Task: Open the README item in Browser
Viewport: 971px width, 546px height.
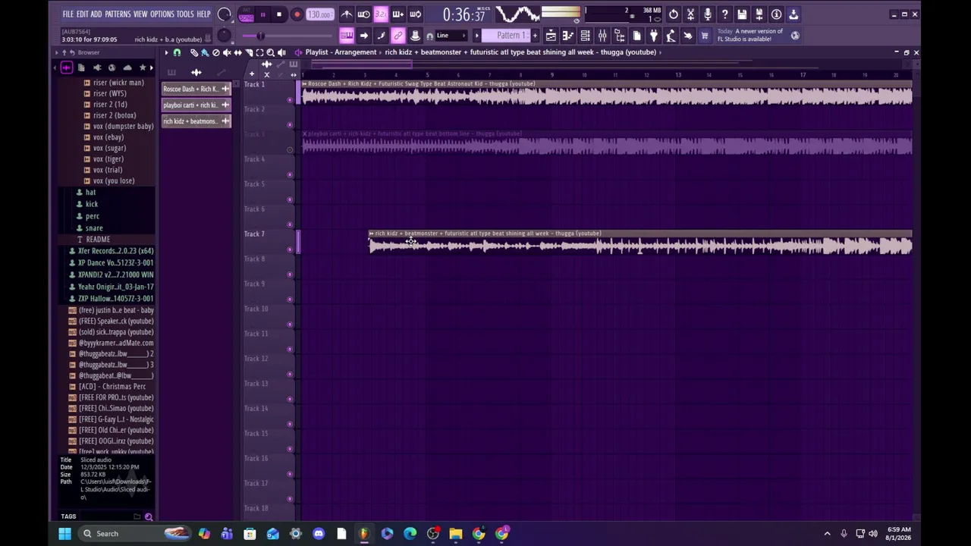Action: [98, 240]
